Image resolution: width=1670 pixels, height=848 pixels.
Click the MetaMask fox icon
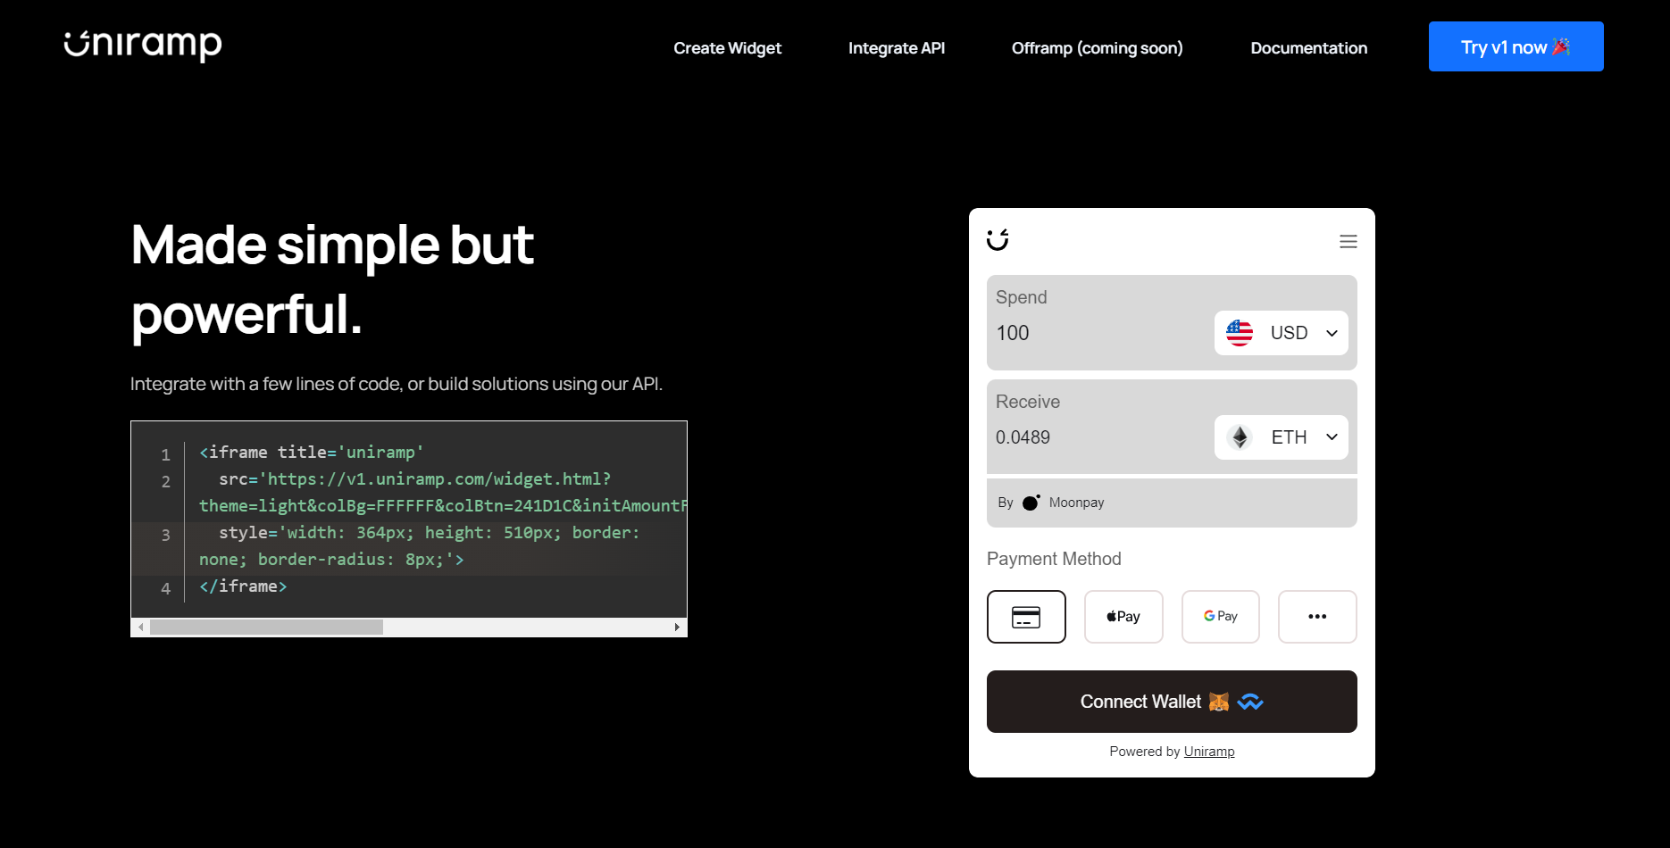1219,702
